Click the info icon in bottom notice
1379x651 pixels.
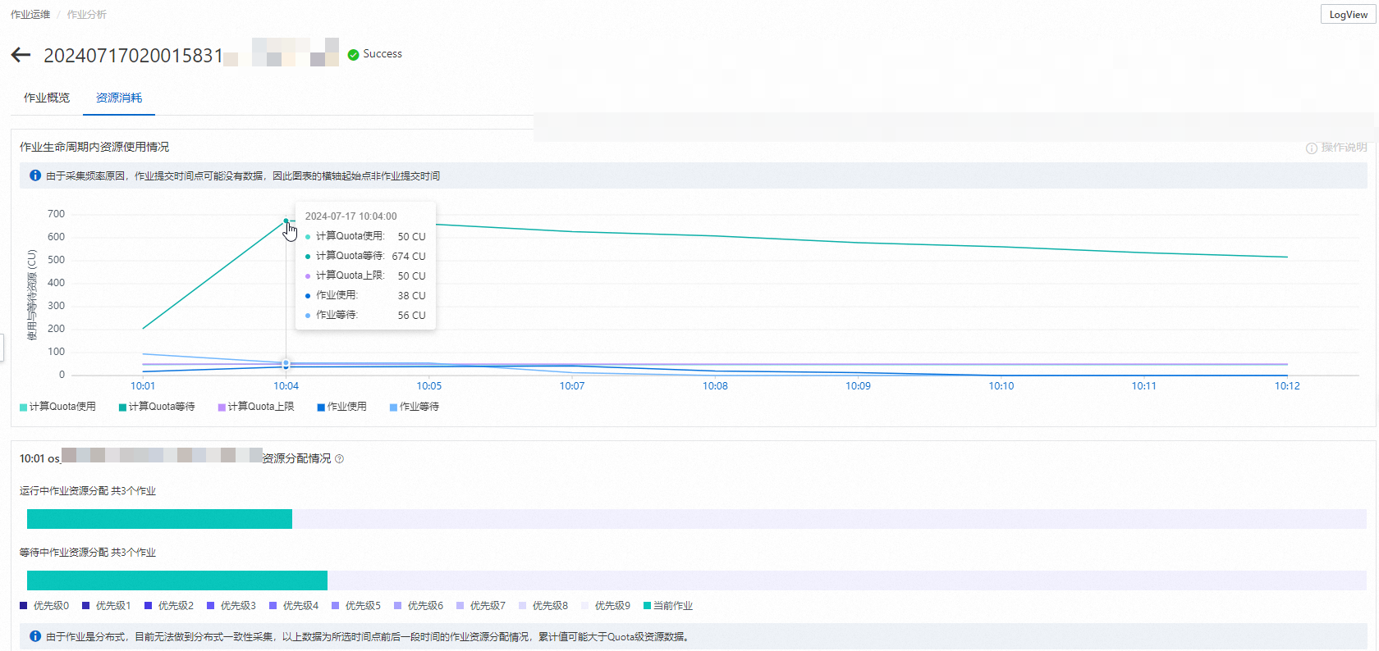(35, 636)
